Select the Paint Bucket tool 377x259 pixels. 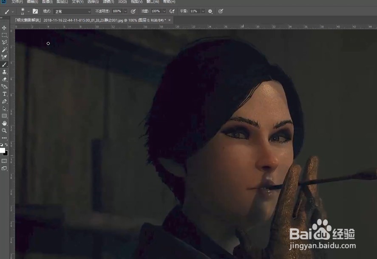pos(4,86)
